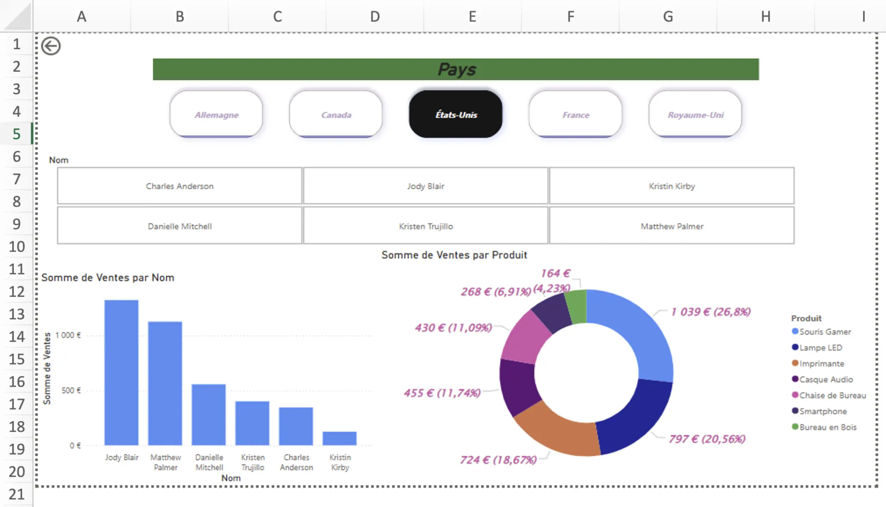Click the 268 € (6,91%) data label

click(x=496, y=292)
